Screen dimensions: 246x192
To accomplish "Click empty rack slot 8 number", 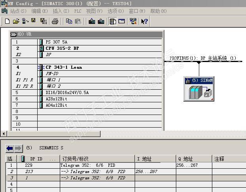I will [17, 111].
